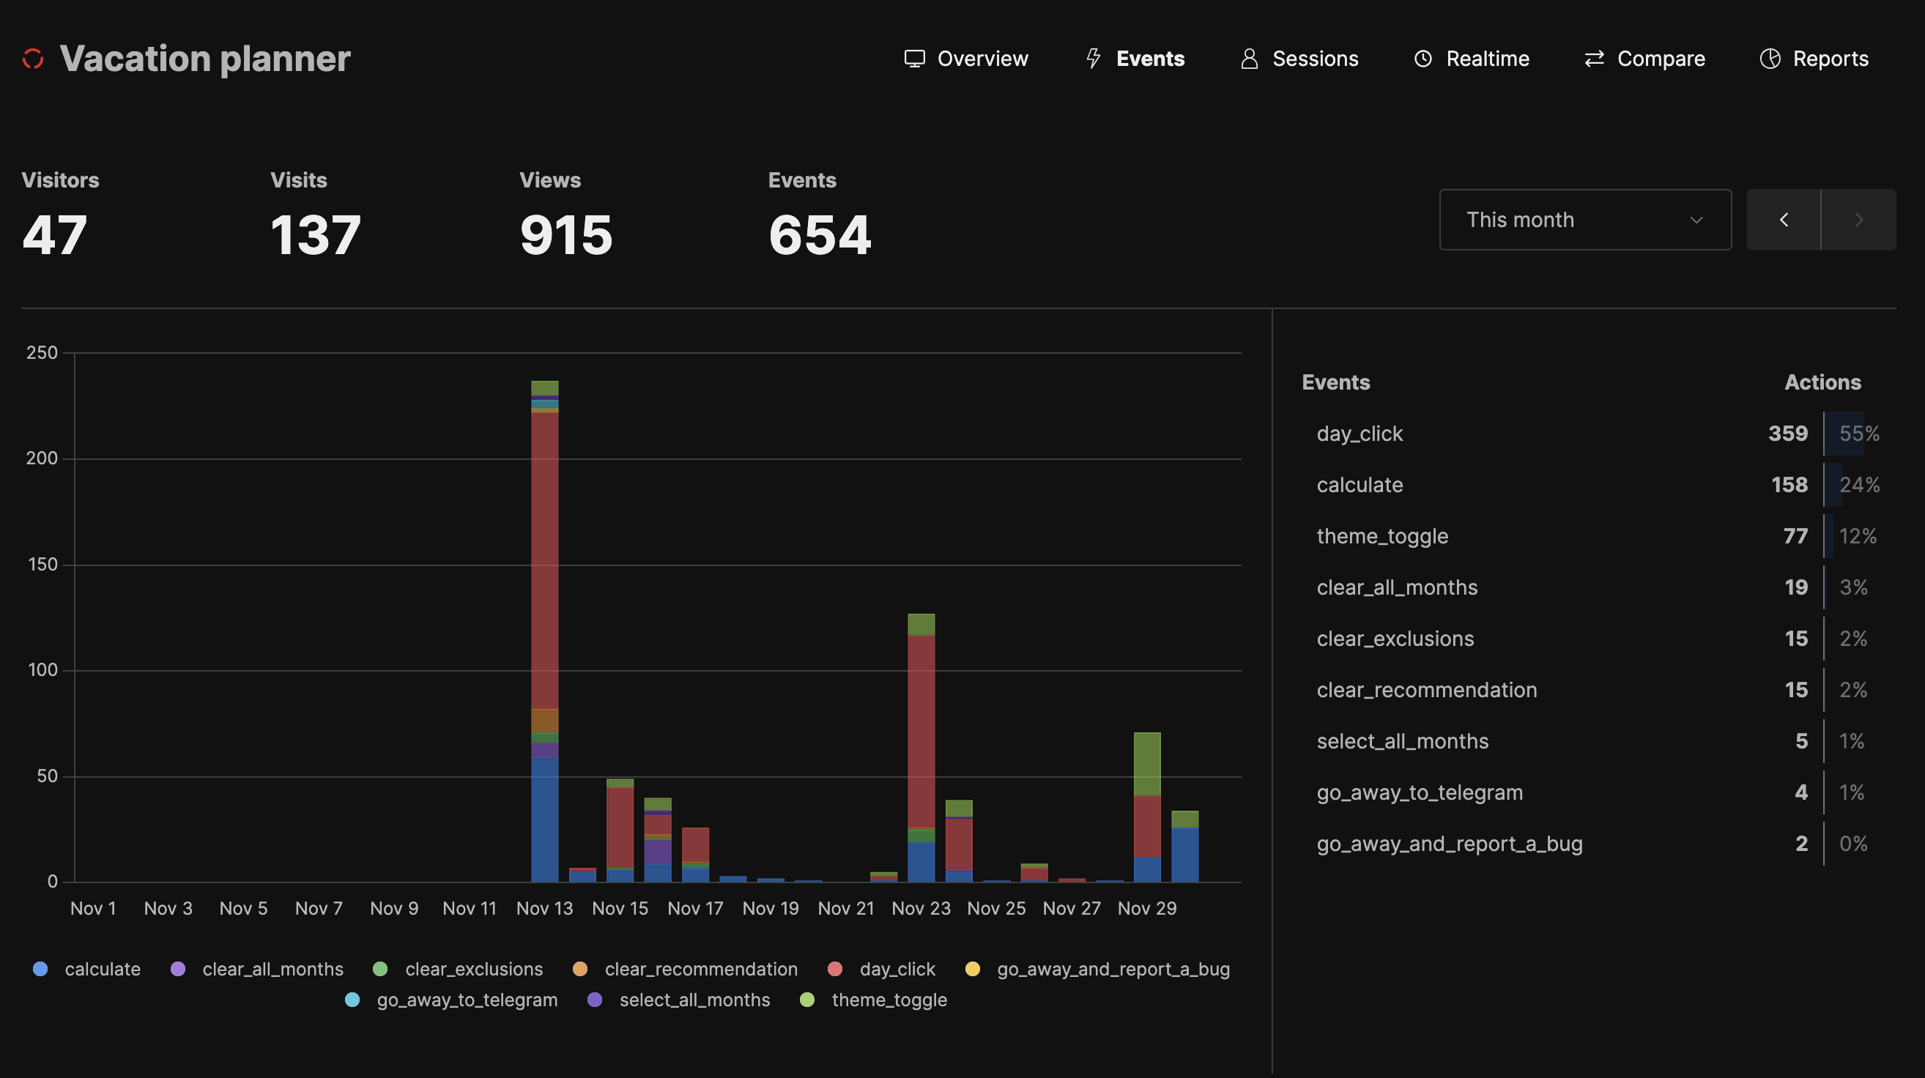
Task: Click the clear_recommendation orange legend swatch
Action: [x=580, y=969]
